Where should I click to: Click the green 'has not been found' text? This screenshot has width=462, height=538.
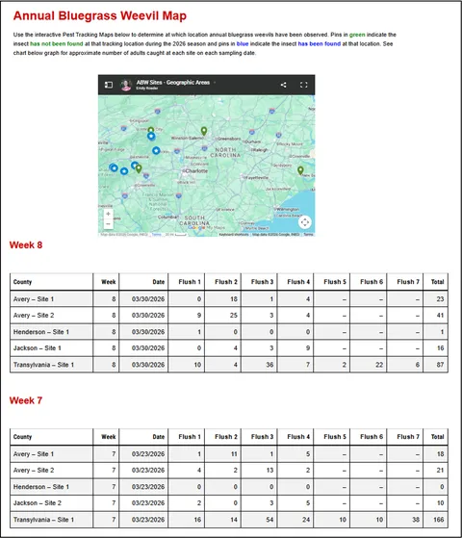coord(57,44)
